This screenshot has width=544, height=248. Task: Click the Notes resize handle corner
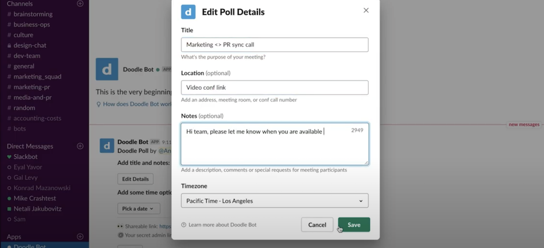(366, 163)
